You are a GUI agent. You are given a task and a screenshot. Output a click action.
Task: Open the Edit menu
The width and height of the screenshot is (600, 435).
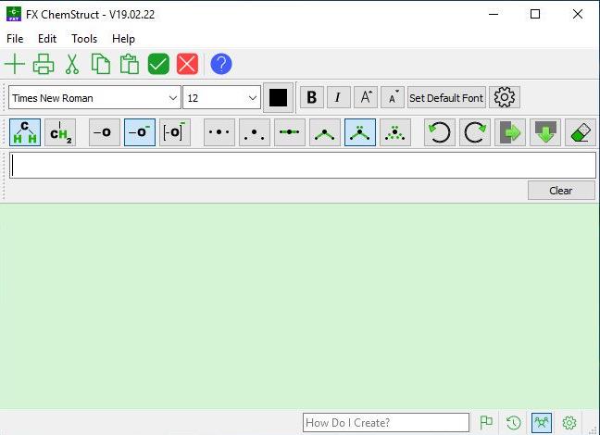point(47,39)
